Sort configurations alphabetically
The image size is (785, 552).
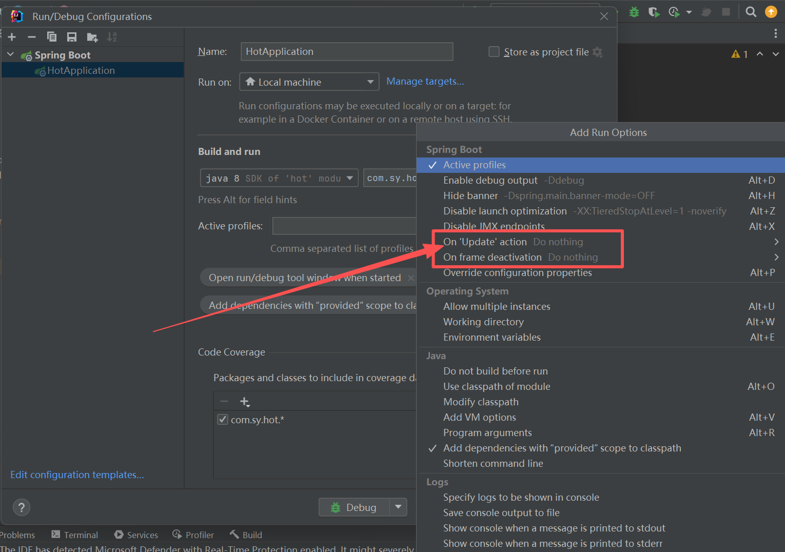coord(112,37)
